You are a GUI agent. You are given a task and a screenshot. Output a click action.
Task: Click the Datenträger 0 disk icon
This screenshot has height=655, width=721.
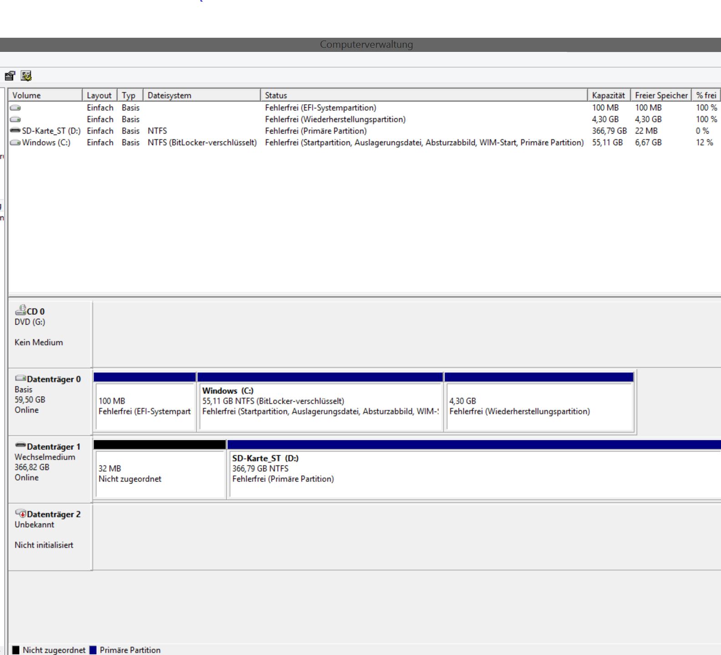pyautogui.click(x=20, y=378)
